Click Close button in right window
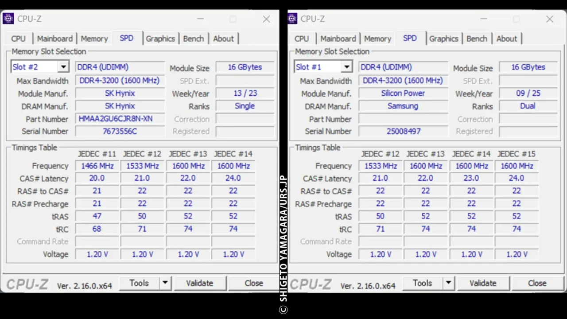This screenshot has width=567, height=319. click(537, 283)
